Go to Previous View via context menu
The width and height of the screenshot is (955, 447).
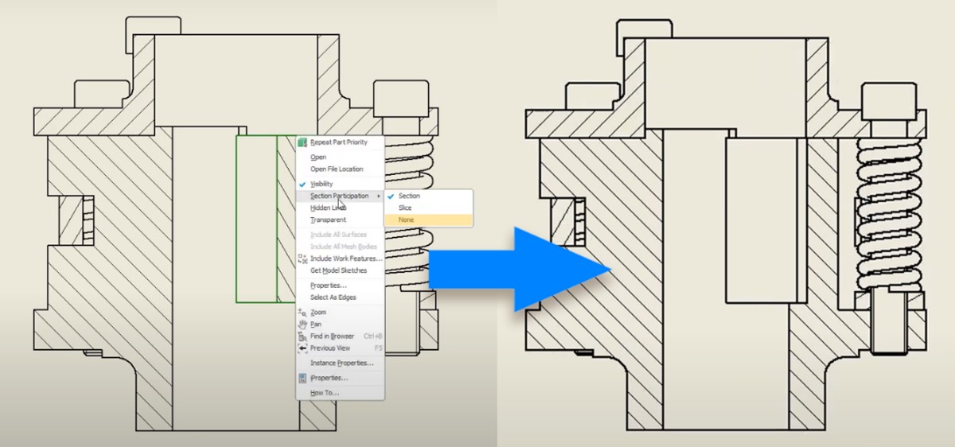point(340,348)
